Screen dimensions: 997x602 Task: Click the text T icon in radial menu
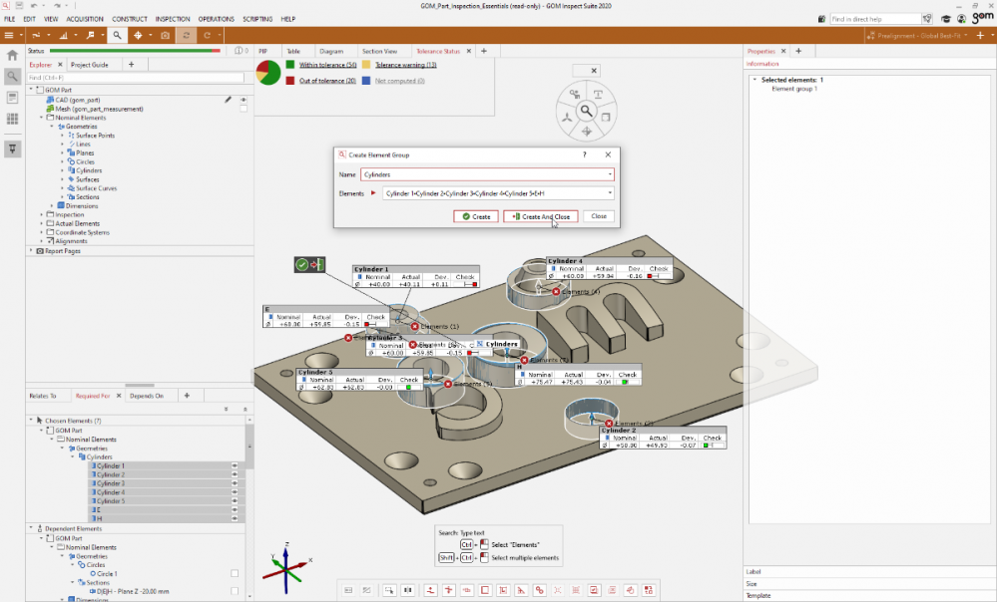[x=599, y=94]
